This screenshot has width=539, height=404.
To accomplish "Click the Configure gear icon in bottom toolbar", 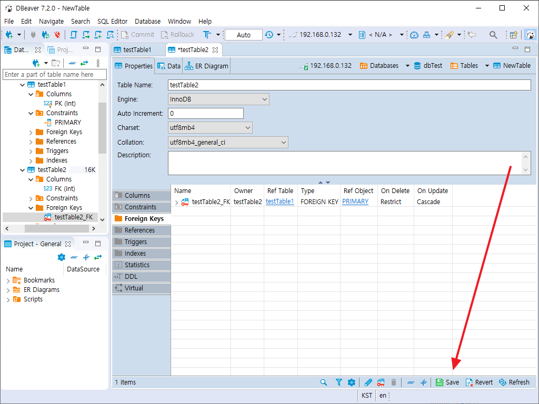I will 351,382.
